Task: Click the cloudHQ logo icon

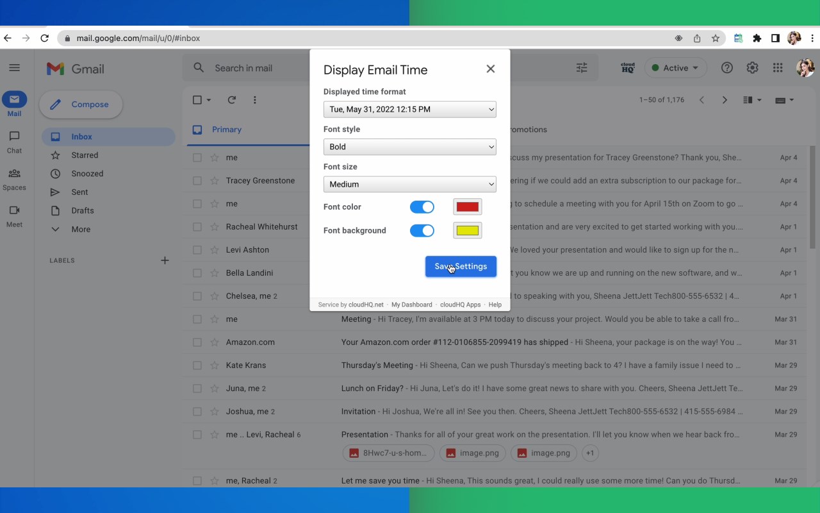Action: 628,68
